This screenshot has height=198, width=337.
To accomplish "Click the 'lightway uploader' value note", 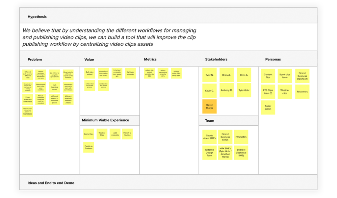I will point(130,73).
